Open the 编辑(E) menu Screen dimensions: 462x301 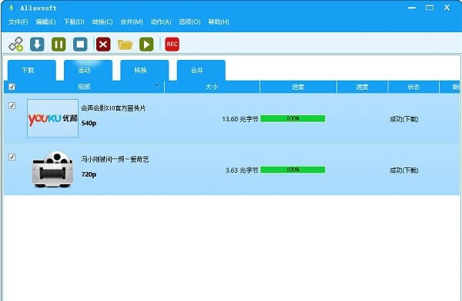[45, 22]
